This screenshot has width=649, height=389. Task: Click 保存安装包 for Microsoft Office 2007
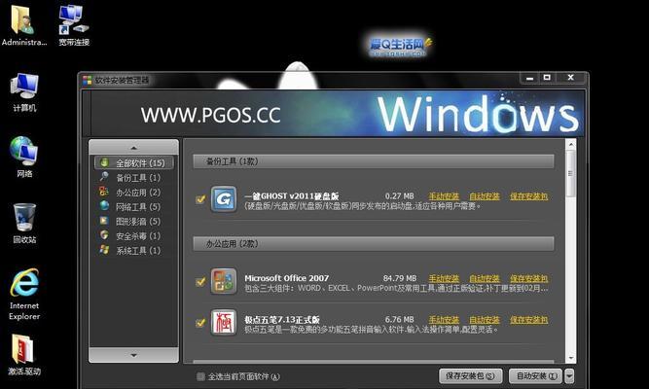coord(529,278)
